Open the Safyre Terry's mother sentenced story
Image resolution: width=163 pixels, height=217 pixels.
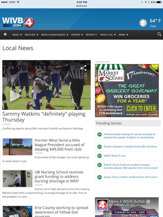130,177
